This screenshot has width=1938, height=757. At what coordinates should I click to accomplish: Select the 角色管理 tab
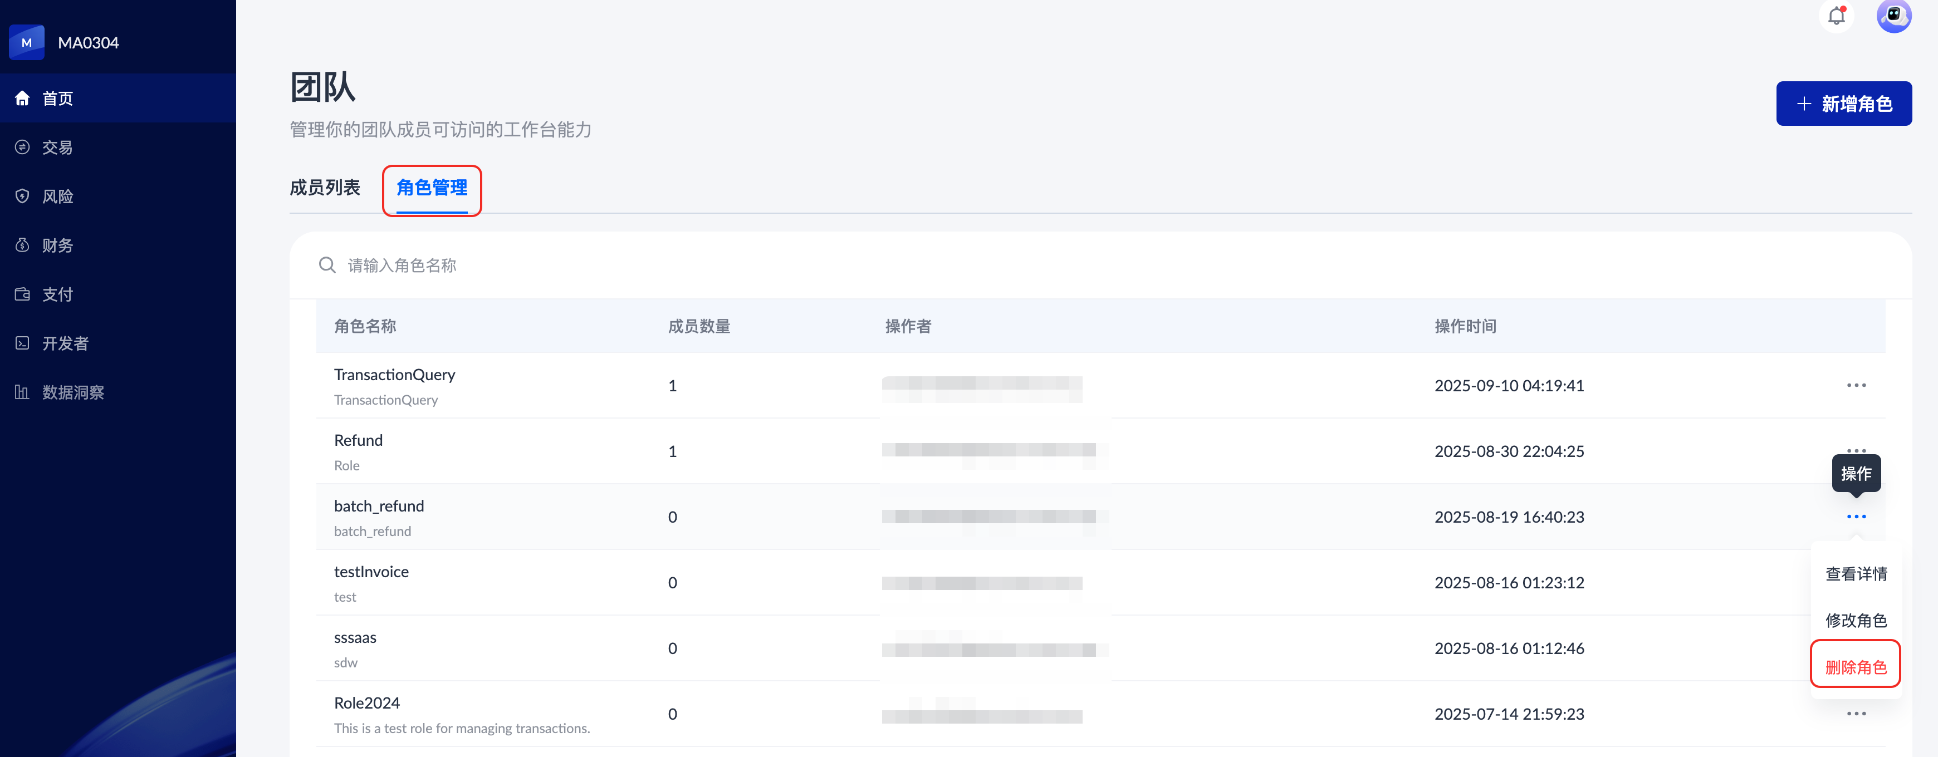432,188
